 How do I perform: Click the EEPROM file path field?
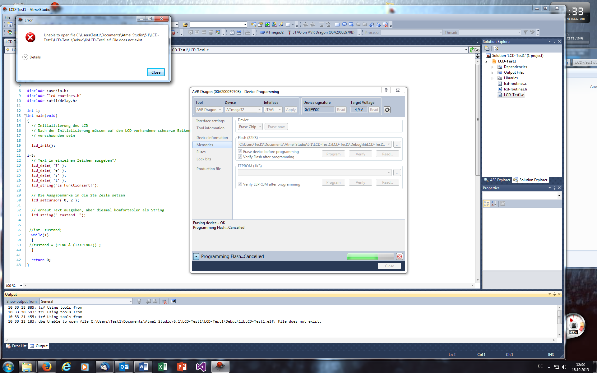314,173
